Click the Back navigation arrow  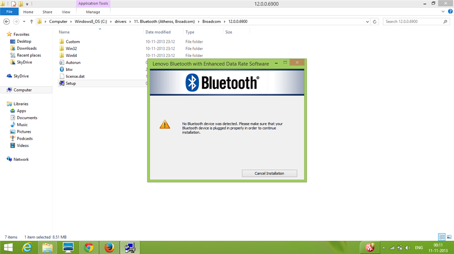6,22
